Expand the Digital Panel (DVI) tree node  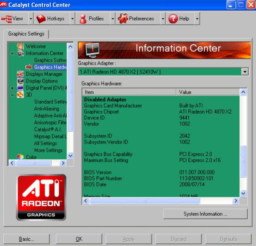pyautogui.click(x=12, y=88)
